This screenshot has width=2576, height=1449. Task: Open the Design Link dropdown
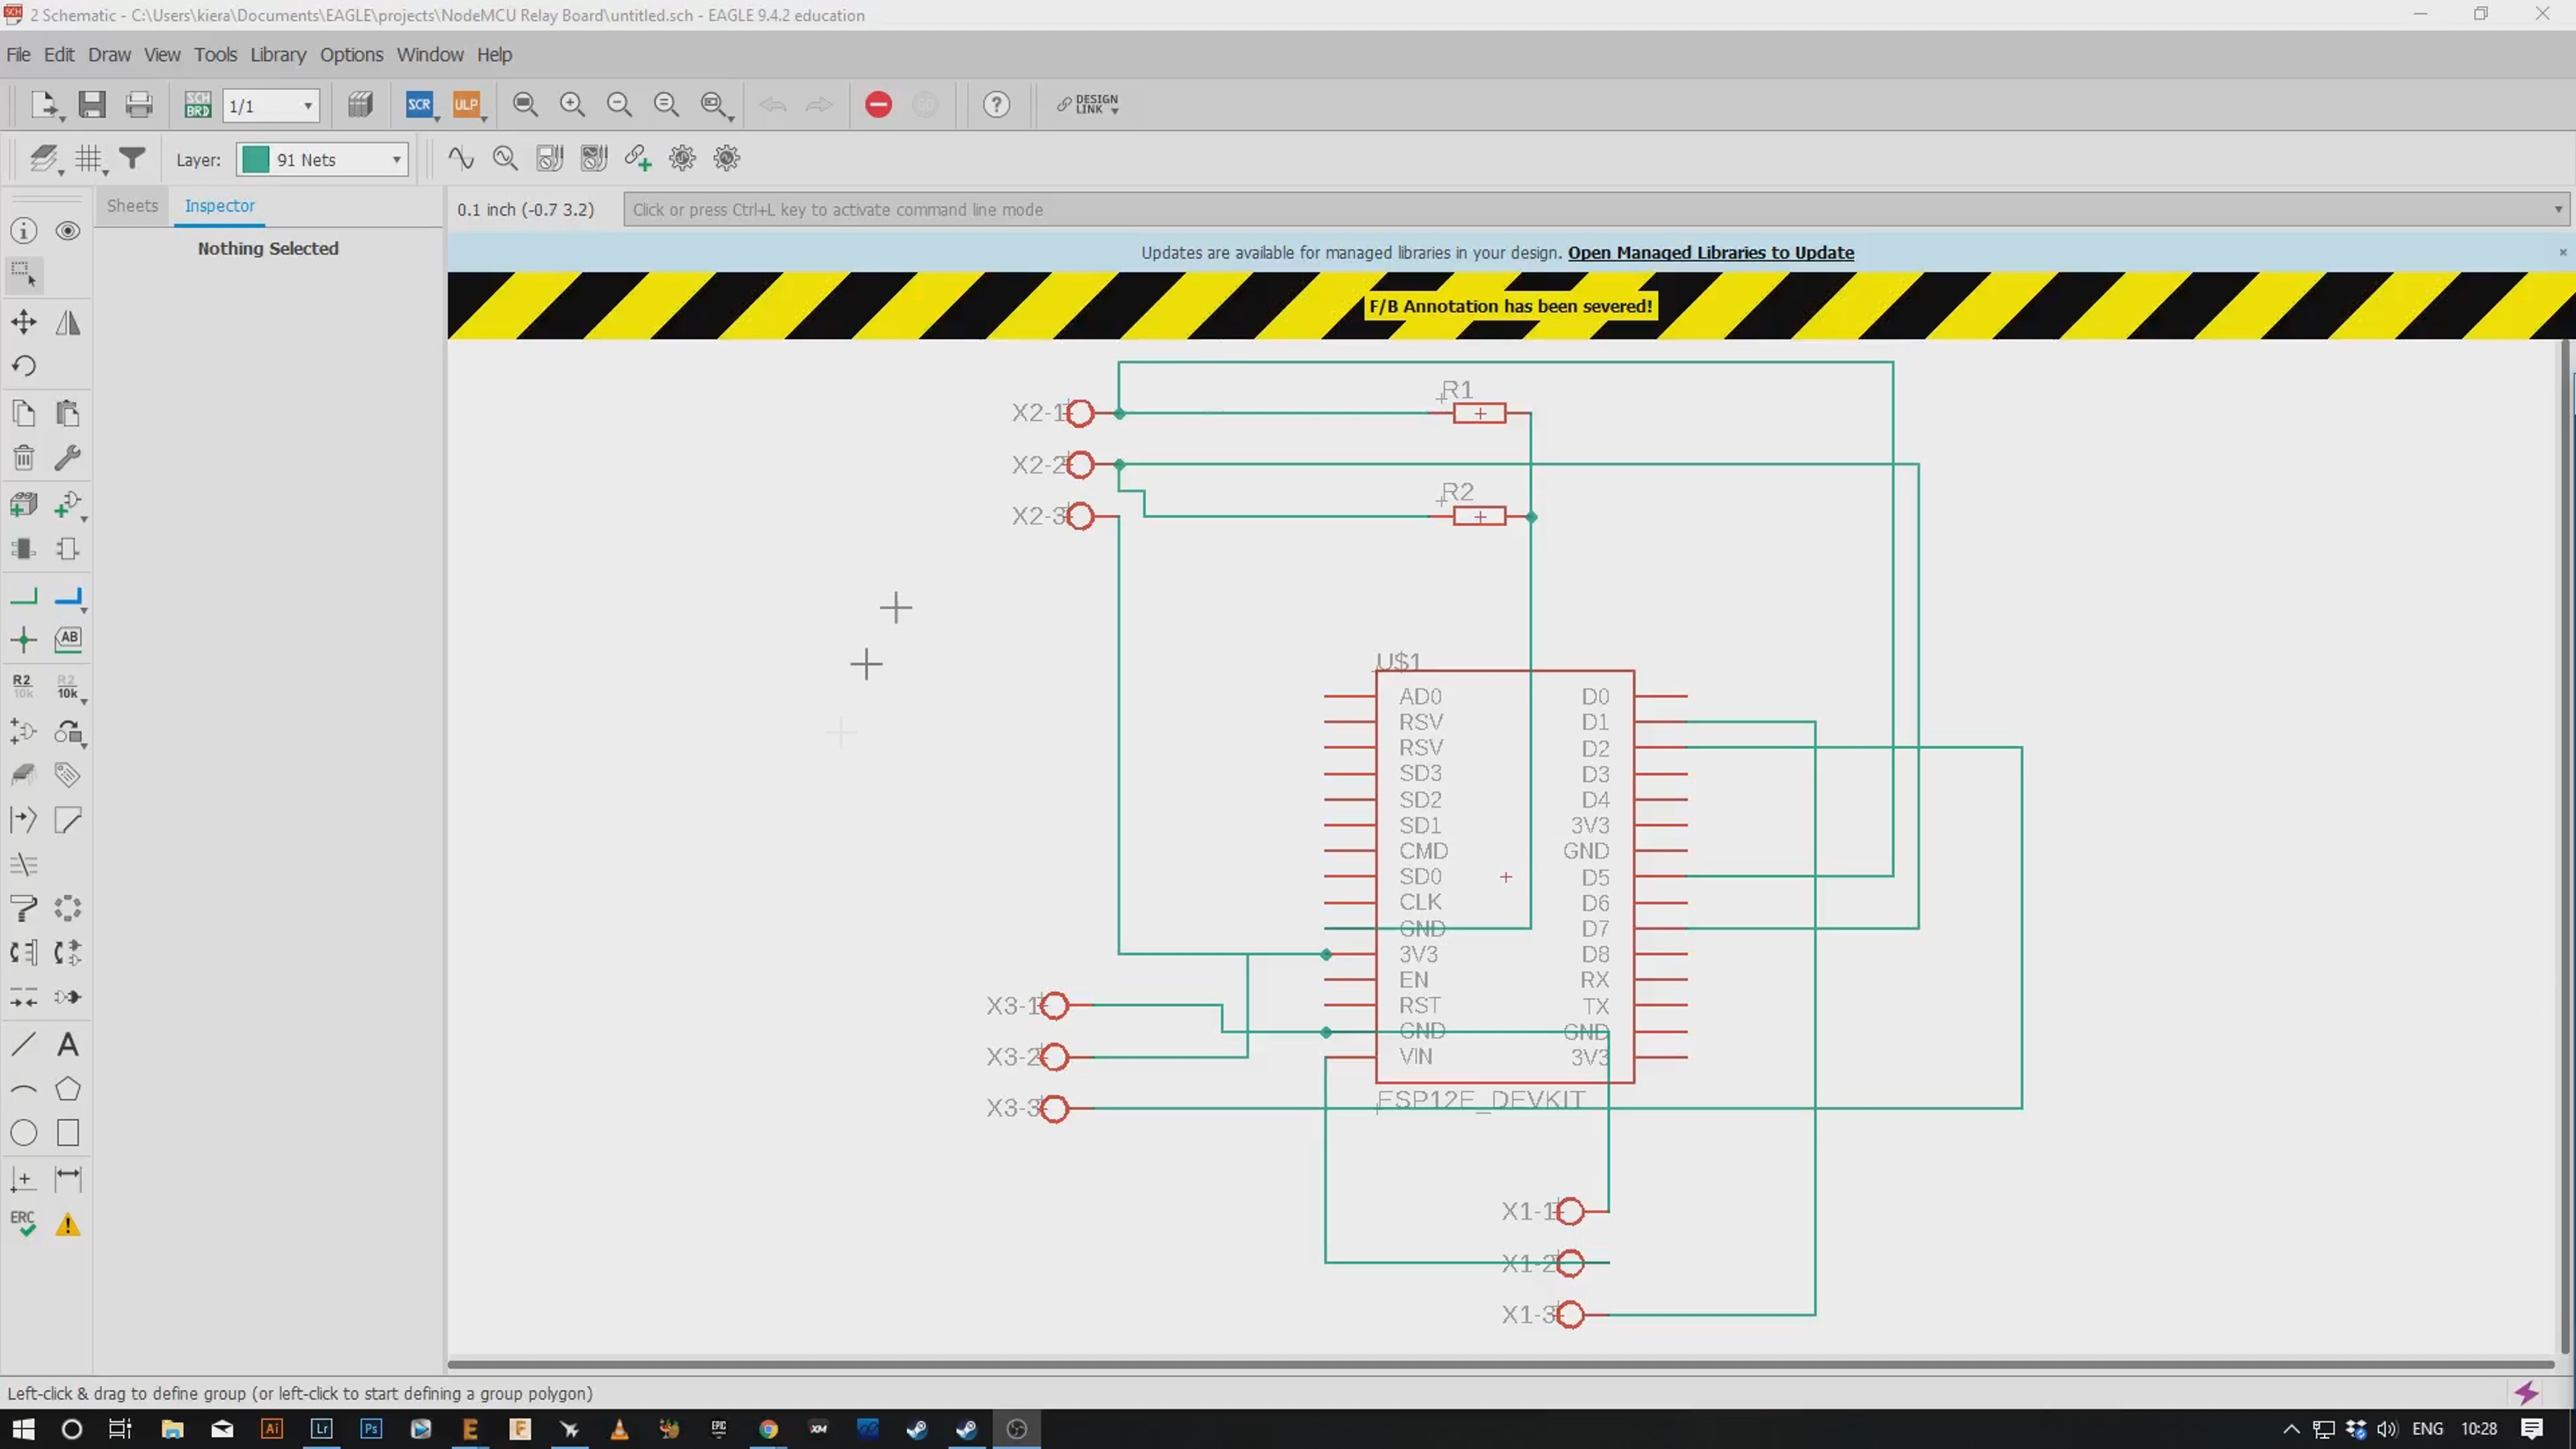[1089, 104]
